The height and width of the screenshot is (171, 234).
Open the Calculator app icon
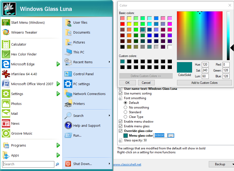[x=6, y=44]
